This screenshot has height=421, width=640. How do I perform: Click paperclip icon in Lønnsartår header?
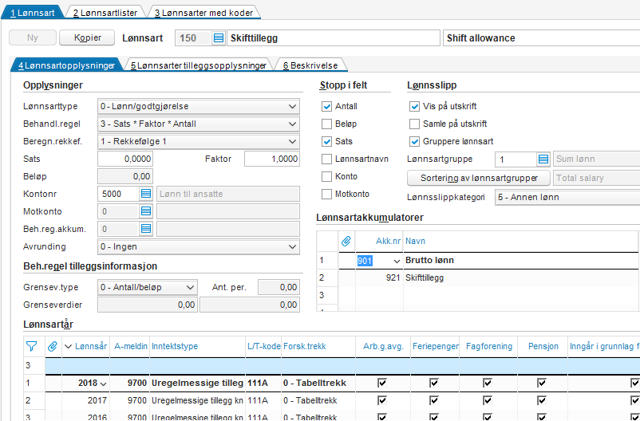(52, 346)
